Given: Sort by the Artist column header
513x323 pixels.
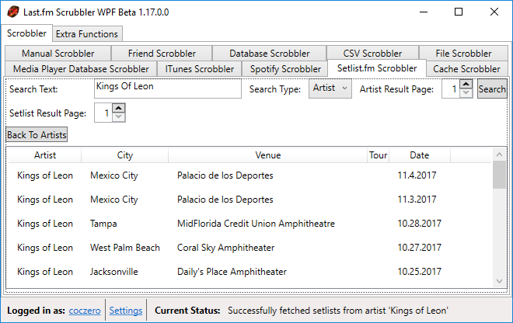Looking at the screenshot, I should tap(45, 155).
